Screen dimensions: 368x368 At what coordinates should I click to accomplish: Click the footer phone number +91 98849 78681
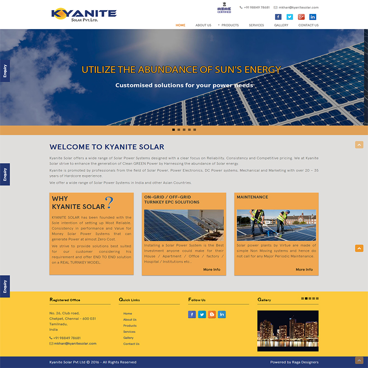pyautogui.click(x=67, y=338)
